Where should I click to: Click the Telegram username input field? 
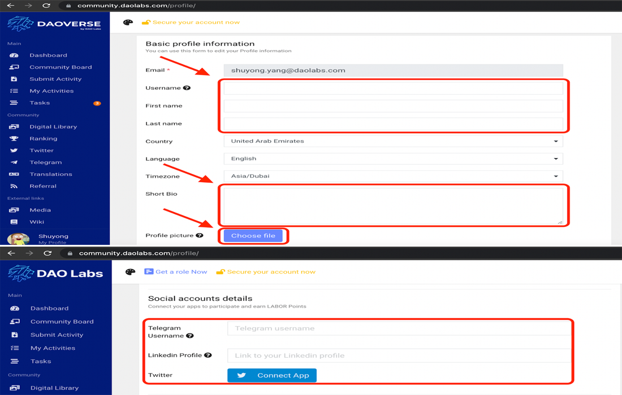coord(399,328)
